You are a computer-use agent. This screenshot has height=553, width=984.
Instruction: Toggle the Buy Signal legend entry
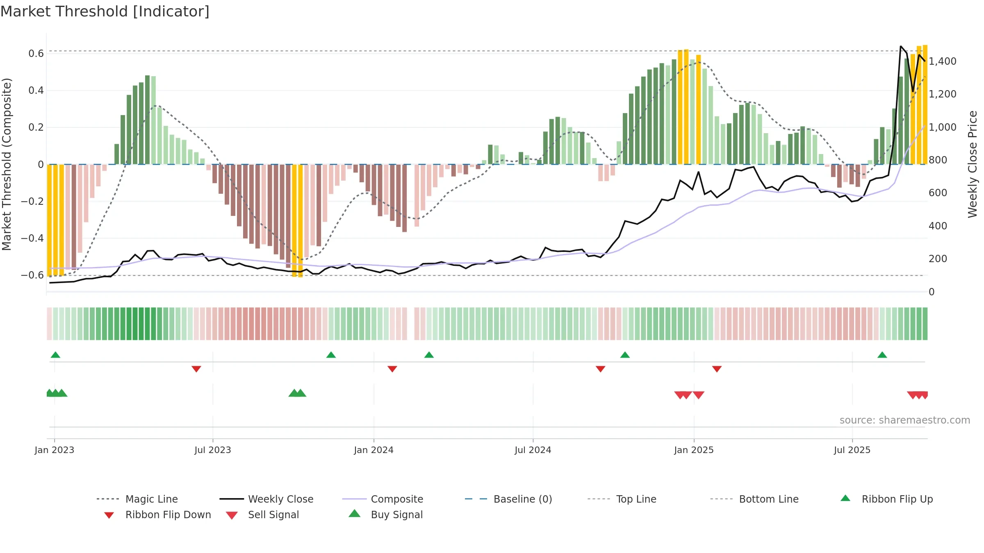click(x=385, y=514)
